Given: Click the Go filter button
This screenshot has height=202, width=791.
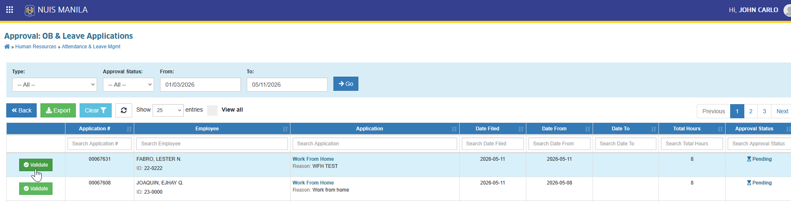Looking at the screenshot, I should (x=346, y=84).
